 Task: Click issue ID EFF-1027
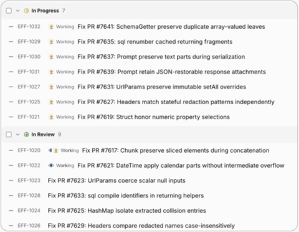(x=29, y=87)
